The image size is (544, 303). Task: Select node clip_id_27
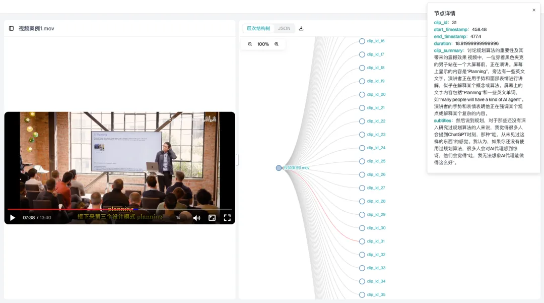point(362,188)
